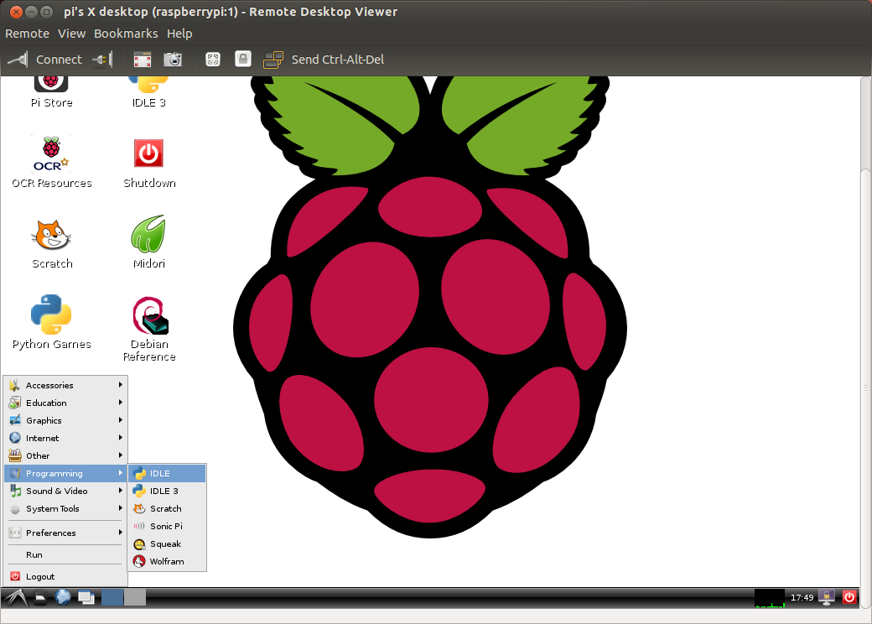
Task: Click the iconify all windows taskbar icon
Action: [x=86, y=598]
